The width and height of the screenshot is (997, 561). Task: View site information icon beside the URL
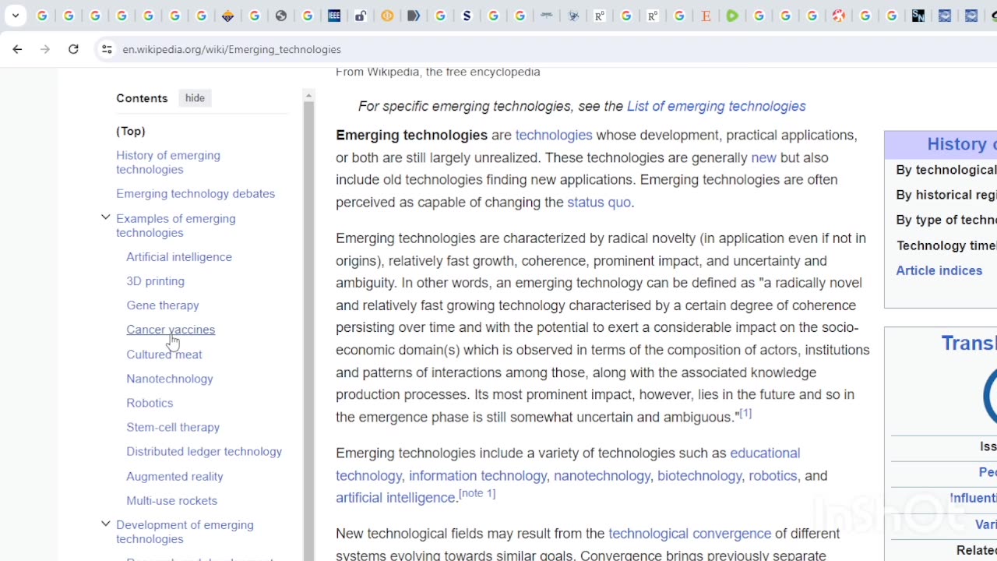[x=107, y=49]
